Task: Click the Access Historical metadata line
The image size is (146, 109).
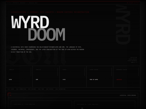Action: (x=132, y=61)
